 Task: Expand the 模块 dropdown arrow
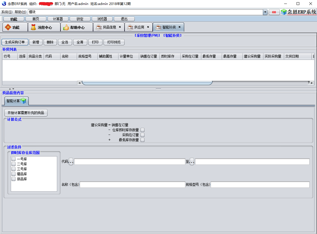click(x=265, y=12)
